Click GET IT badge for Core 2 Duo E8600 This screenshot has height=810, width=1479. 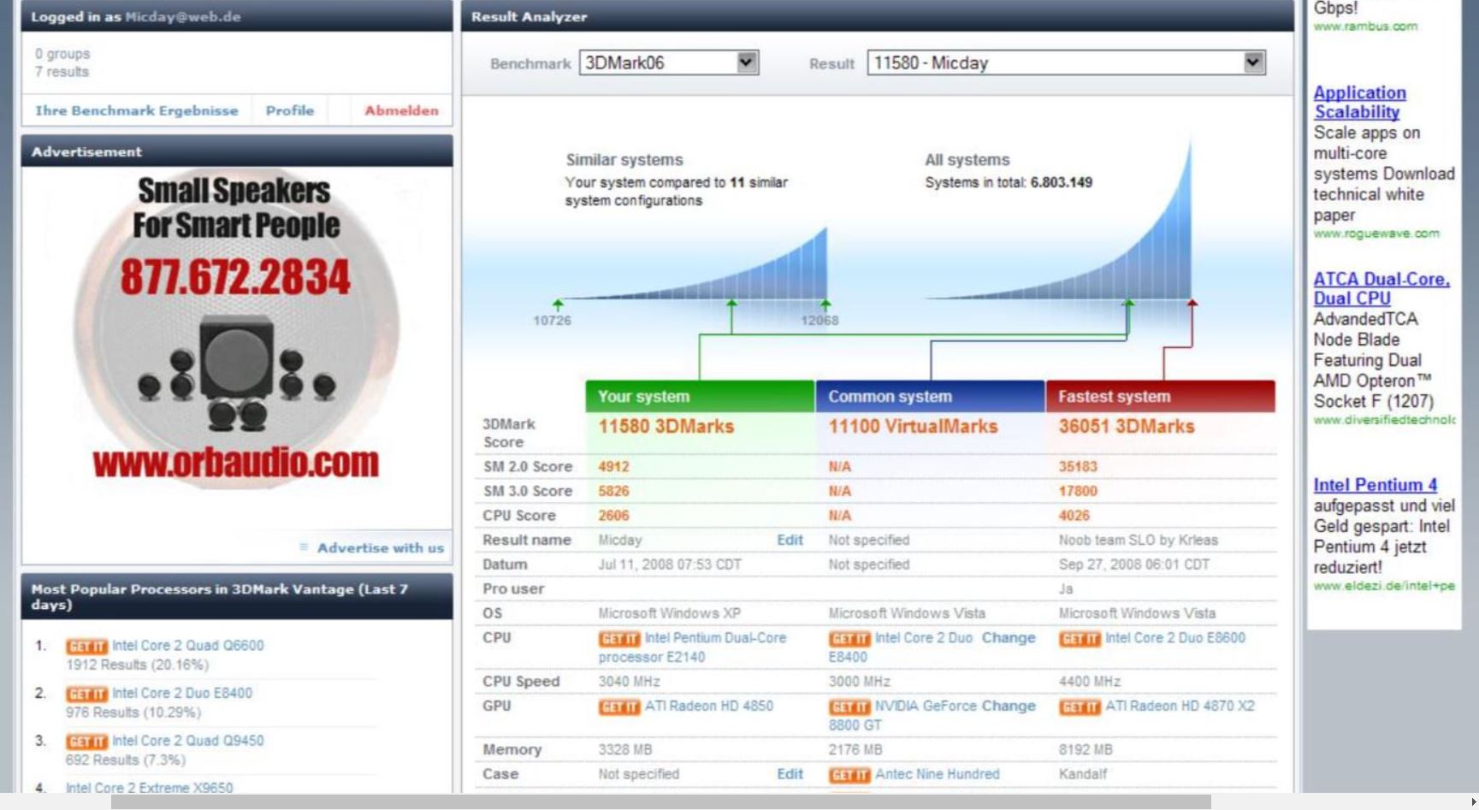[x=1080, y=639]
